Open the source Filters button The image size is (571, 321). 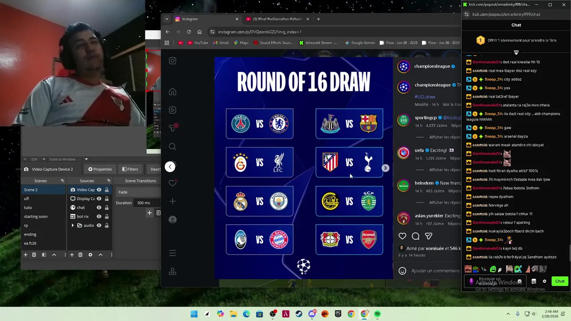130,169
